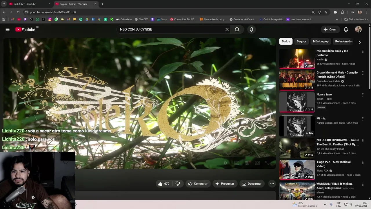Screen dimensions: 371x209
Task: Go to the YouTube home logo
Action: point(25,29)
